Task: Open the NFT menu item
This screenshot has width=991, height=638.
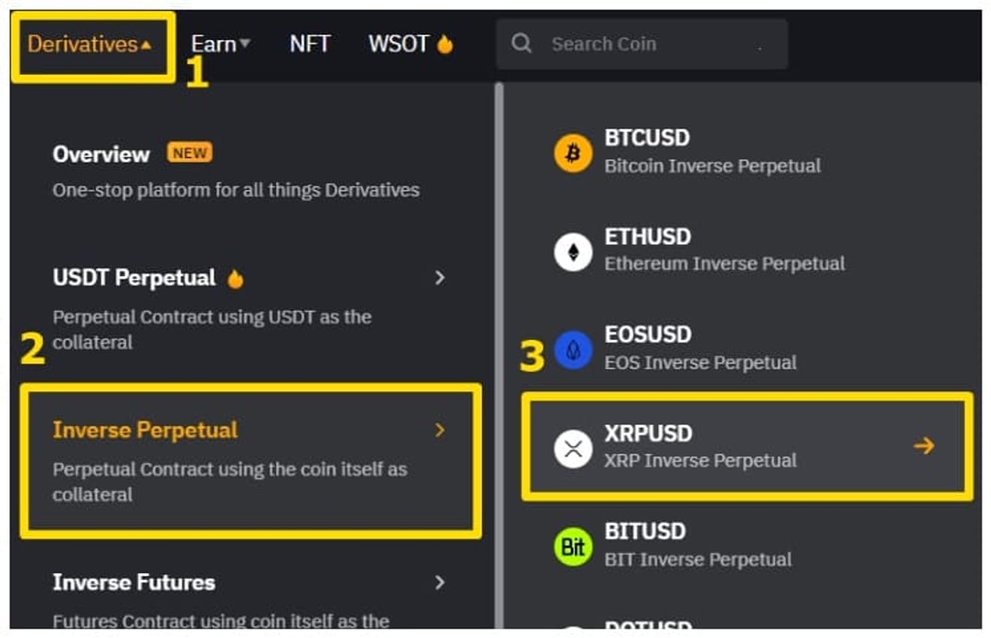Action: (310, 44)
